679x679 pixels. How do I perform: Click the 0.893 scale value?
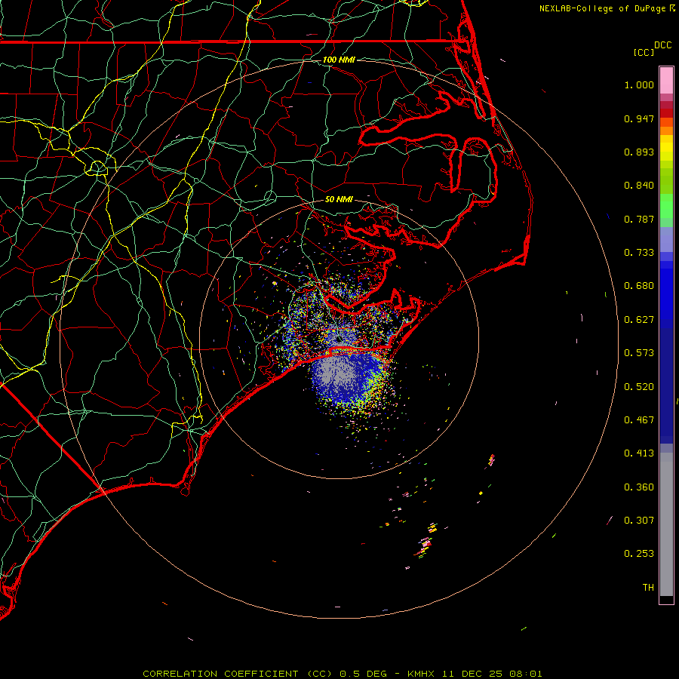pos(639,152)
